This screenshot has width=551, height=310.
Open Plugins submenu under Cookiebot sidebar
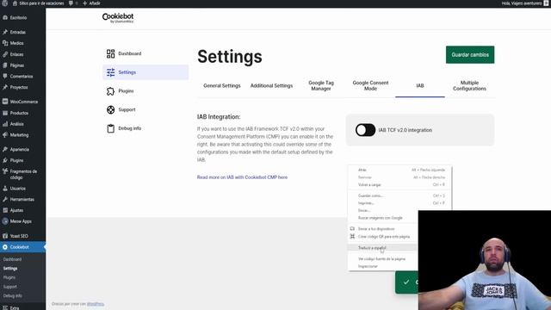point(9,277)
